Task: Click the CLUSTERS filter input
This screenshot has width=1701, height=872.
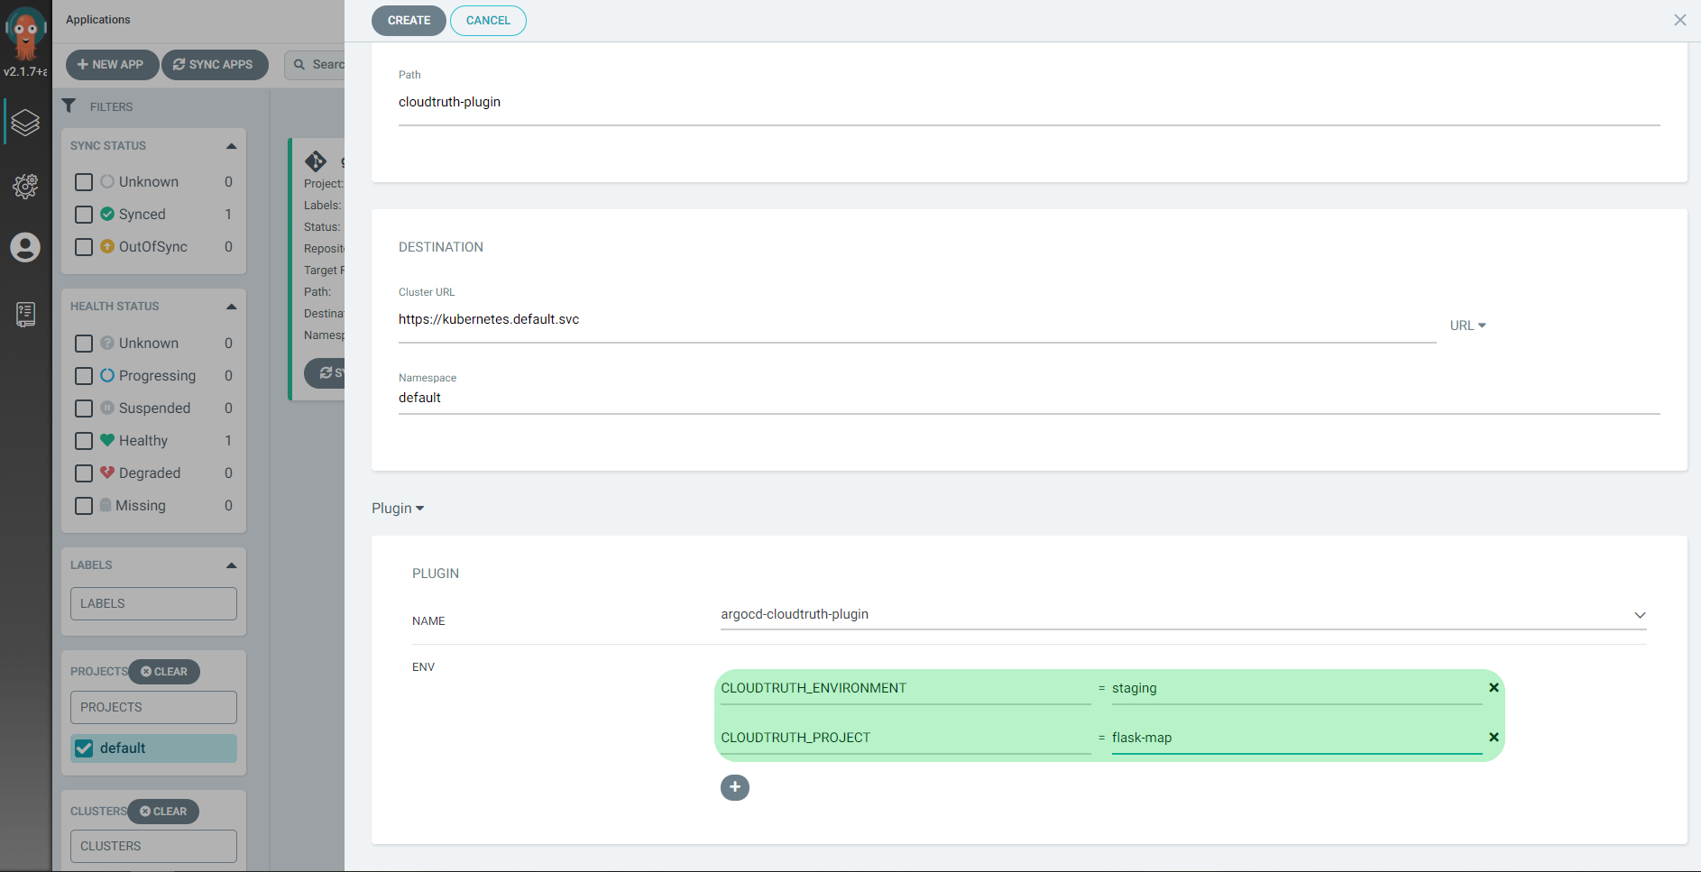Action: click(x=153, y=847)
